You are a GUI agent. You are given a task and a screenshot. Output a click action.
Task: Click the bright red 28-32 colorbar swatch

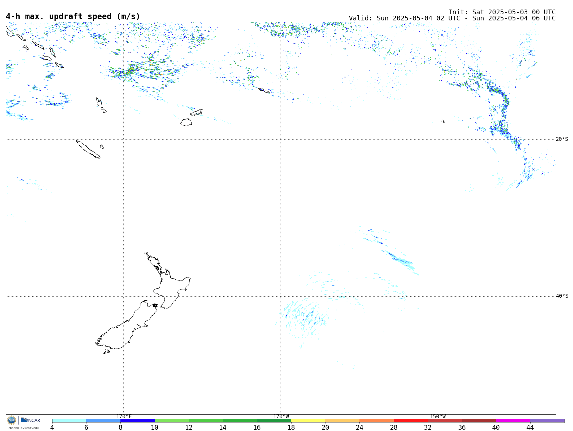click(x=411, y=421)
